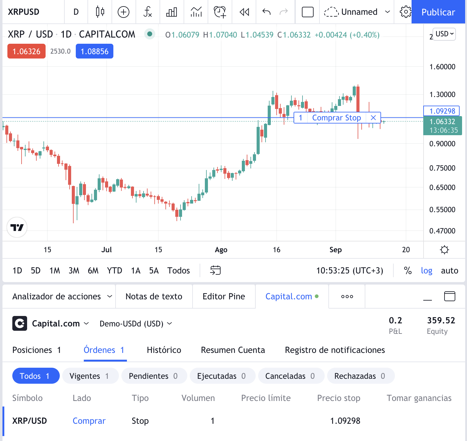Image resolution: width=467 pixels, height=441 pixels.
Task: Cancel the Comprar Stop order on chart
Action: point(373,118)
